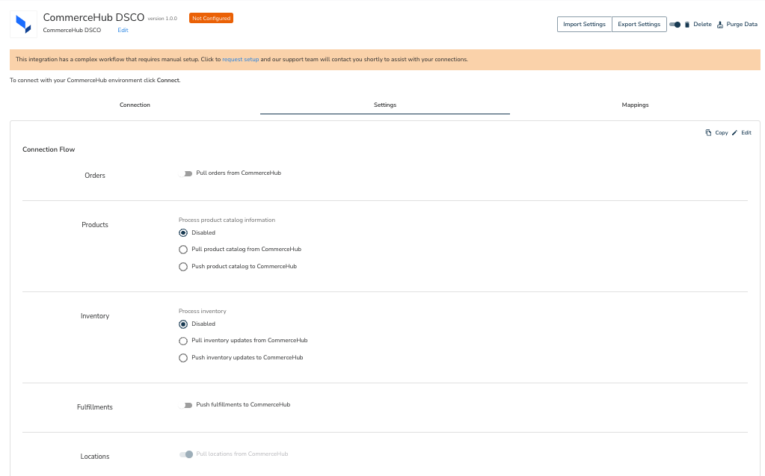Click the Locations row label
This screenshot has height=476, width=765.
pos(95,457)
